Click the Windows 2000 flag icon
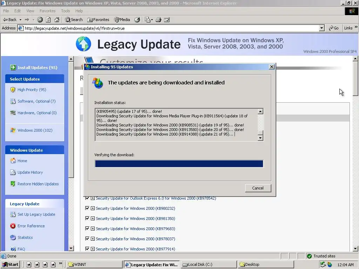This screenshot has width=359, height=269. coord(13,130)
